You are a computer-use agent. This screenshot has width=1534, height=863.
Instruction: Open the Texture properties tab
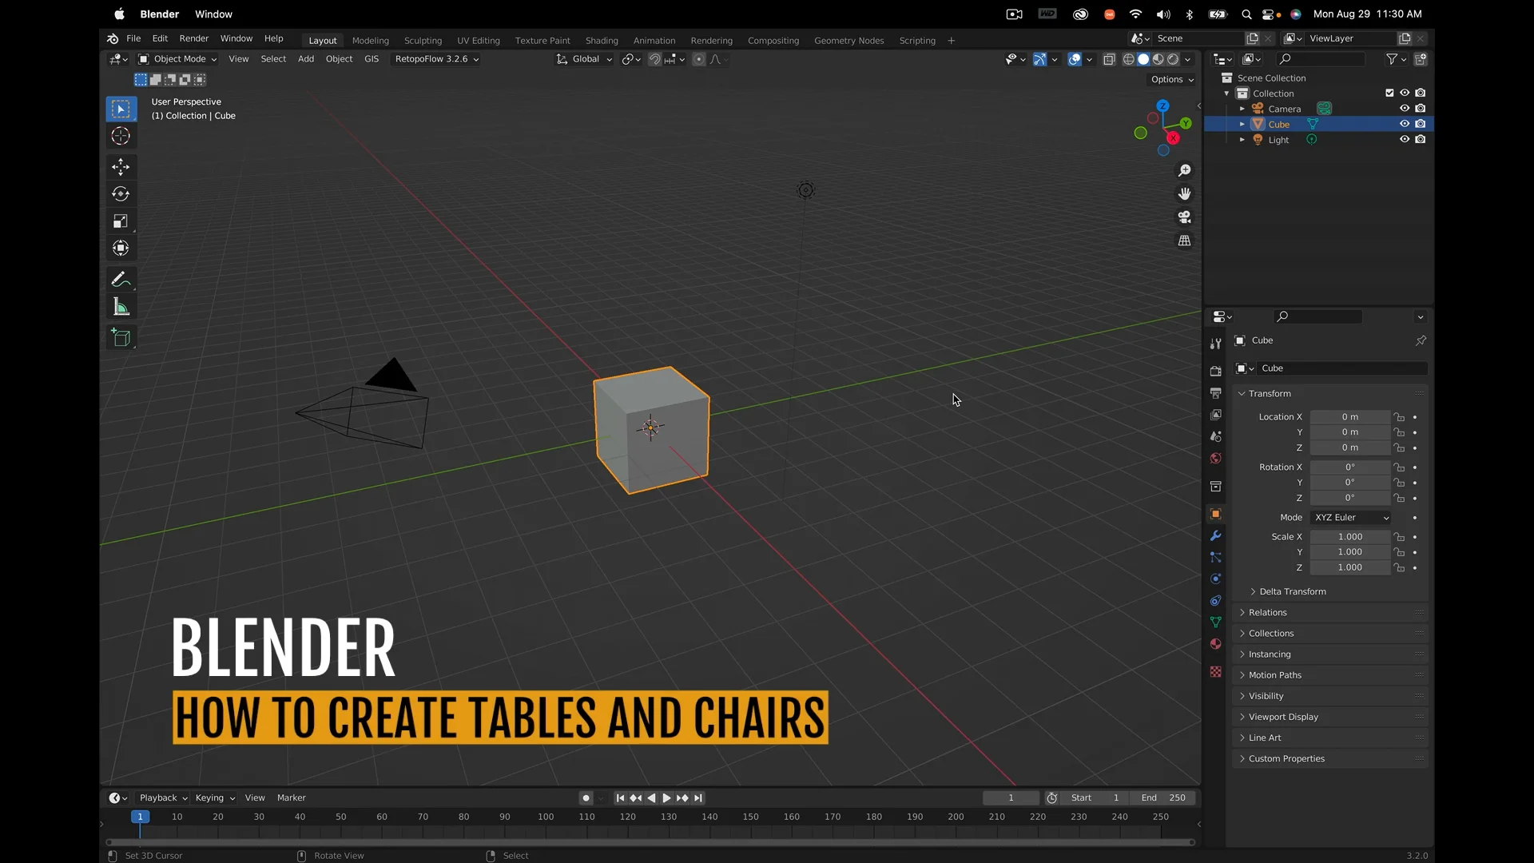coord(1215,671)
